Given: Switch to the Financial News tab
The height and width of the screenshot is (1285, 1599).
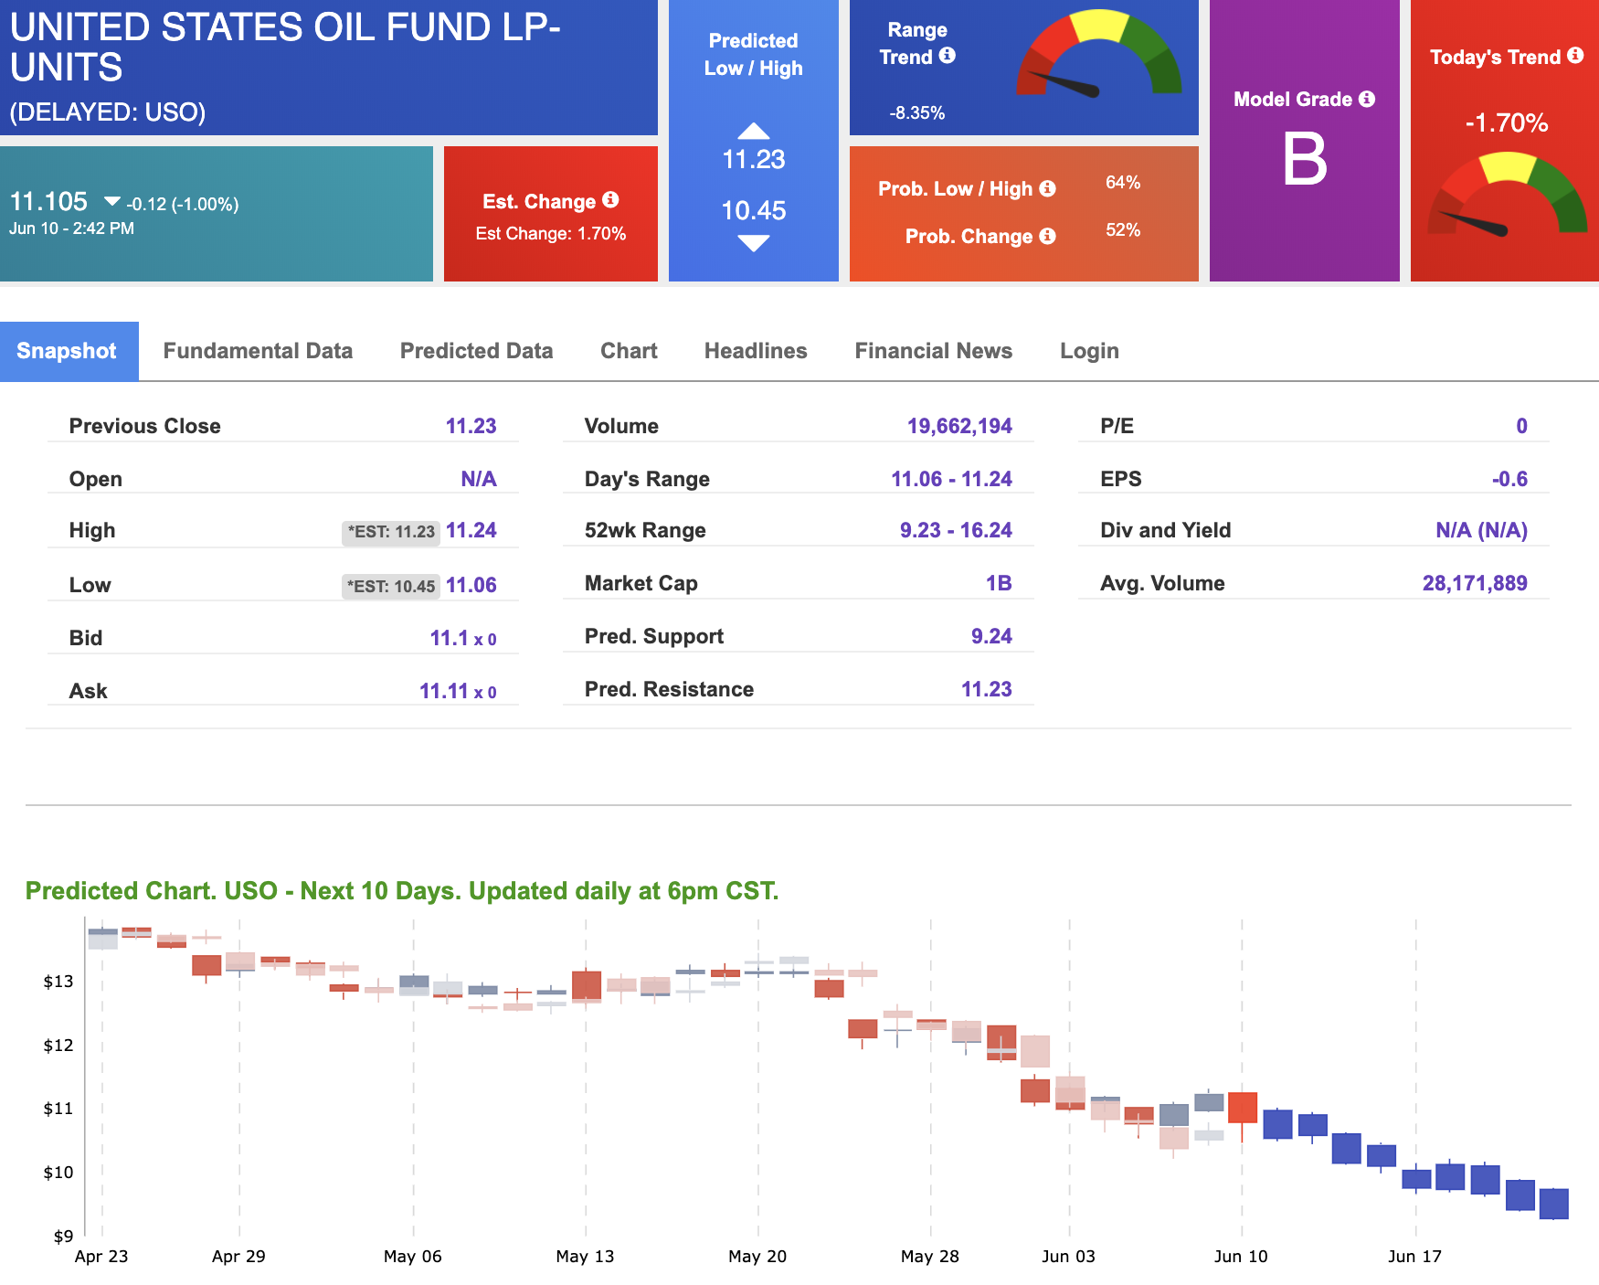Looking at the screenshot, I should (x=933, y=351).
